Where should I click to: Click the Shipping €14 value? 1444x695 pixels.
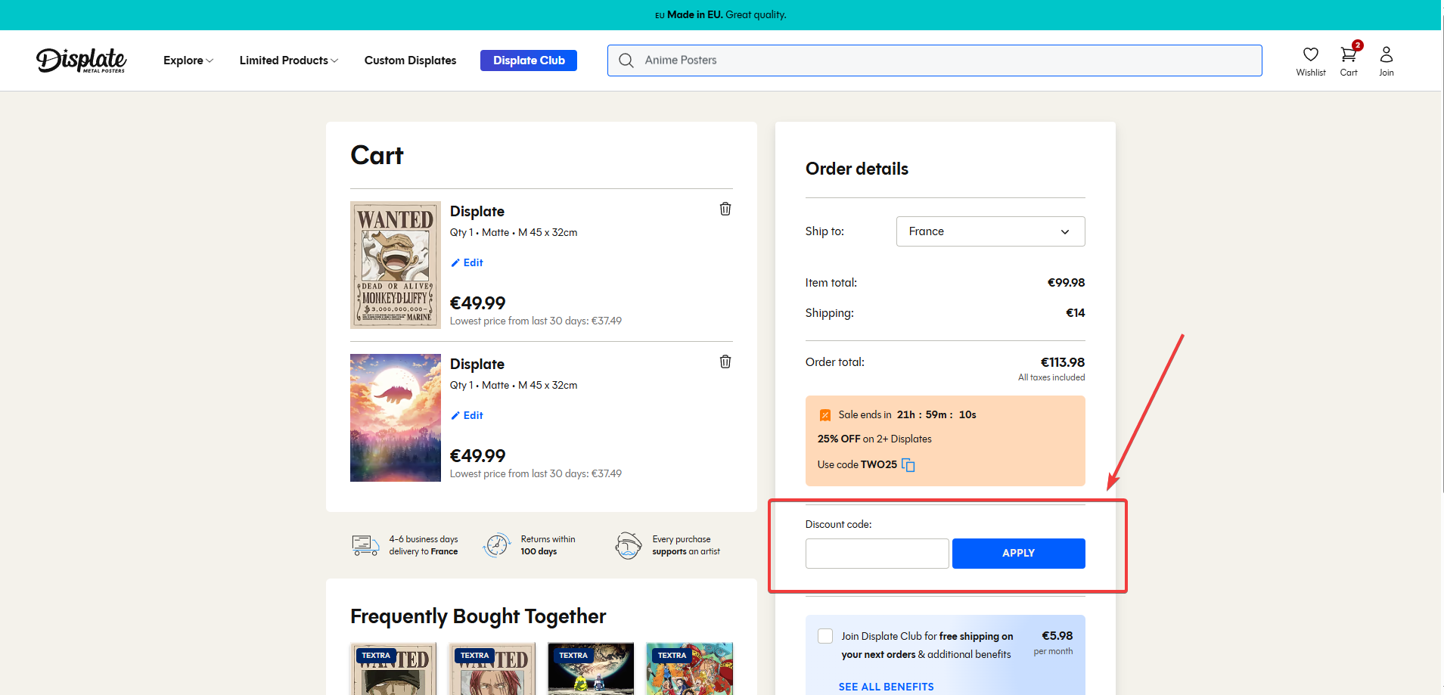[x=1075, y=313]
